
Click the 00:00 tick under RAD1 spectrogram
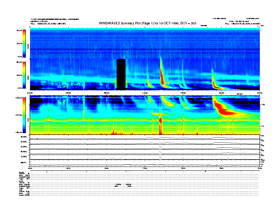(x=30, y=93)
